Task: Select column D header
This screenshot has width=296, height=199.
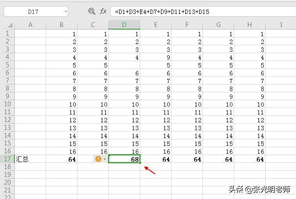Action: (x=124, y=25)
